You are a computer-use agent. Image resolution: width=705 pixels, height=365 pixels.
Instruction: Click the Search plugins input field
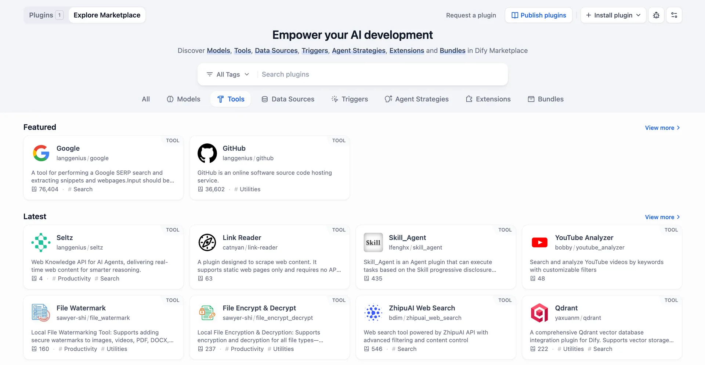pyautogui.click(x=382, y=74)
